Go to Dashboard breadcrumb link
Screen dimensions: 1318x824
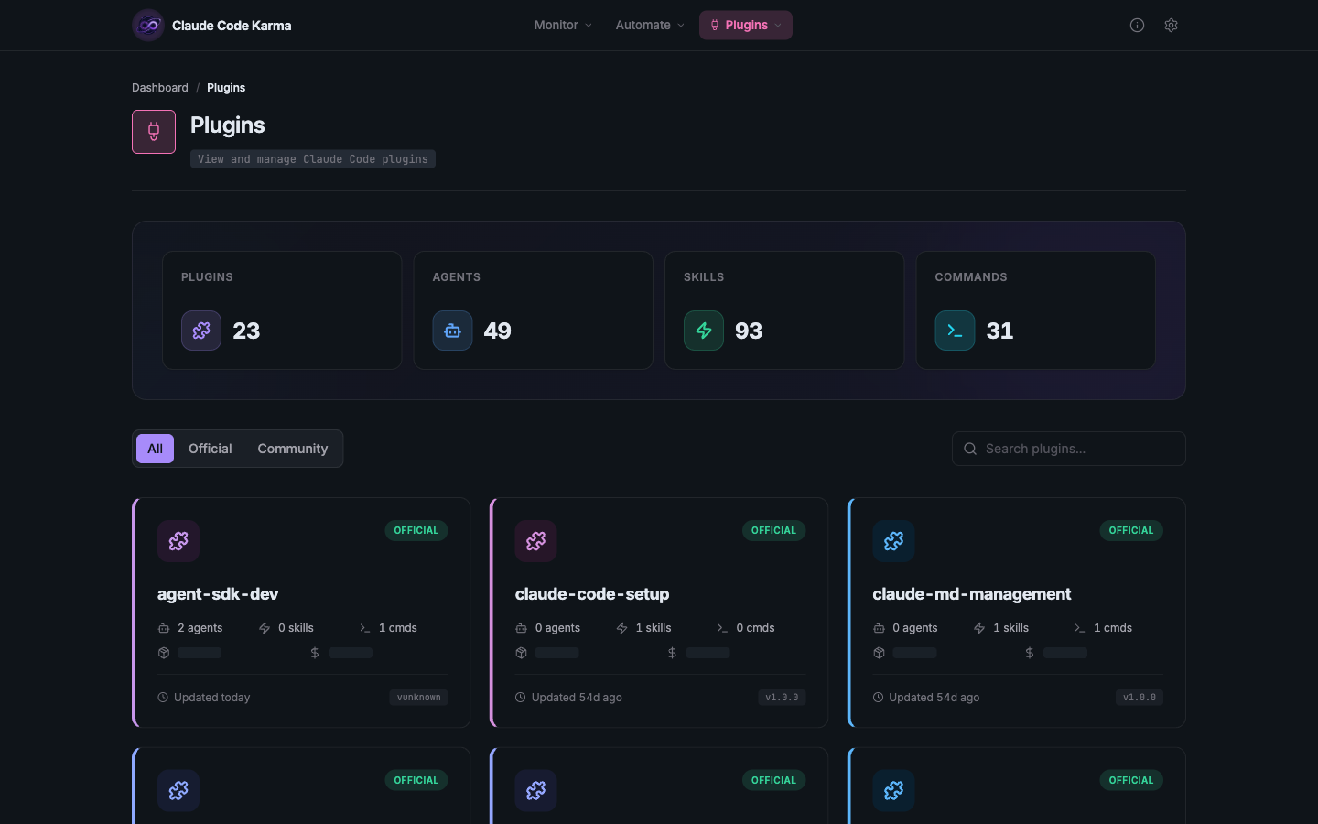[x=160, y=88]
